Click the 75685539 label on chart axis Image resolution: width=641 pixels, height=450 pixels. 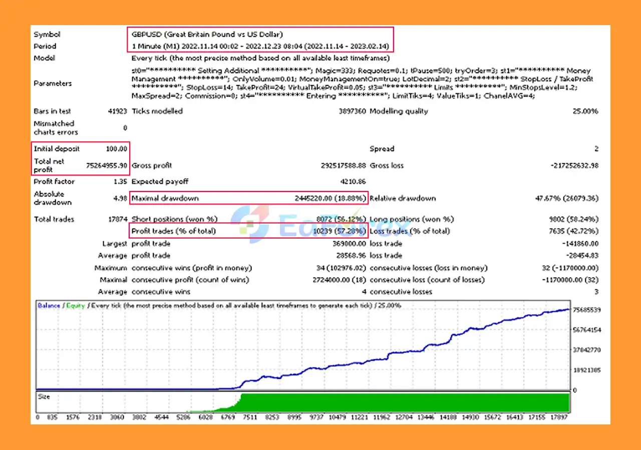pos(587,310)
